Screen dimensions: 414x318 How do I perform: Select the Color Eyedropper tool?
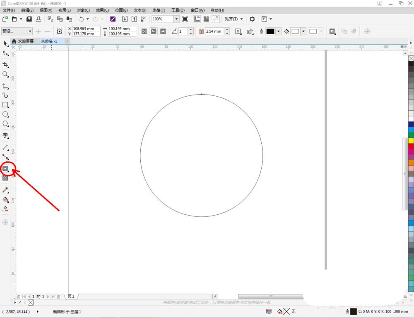(x=5, y=190)
